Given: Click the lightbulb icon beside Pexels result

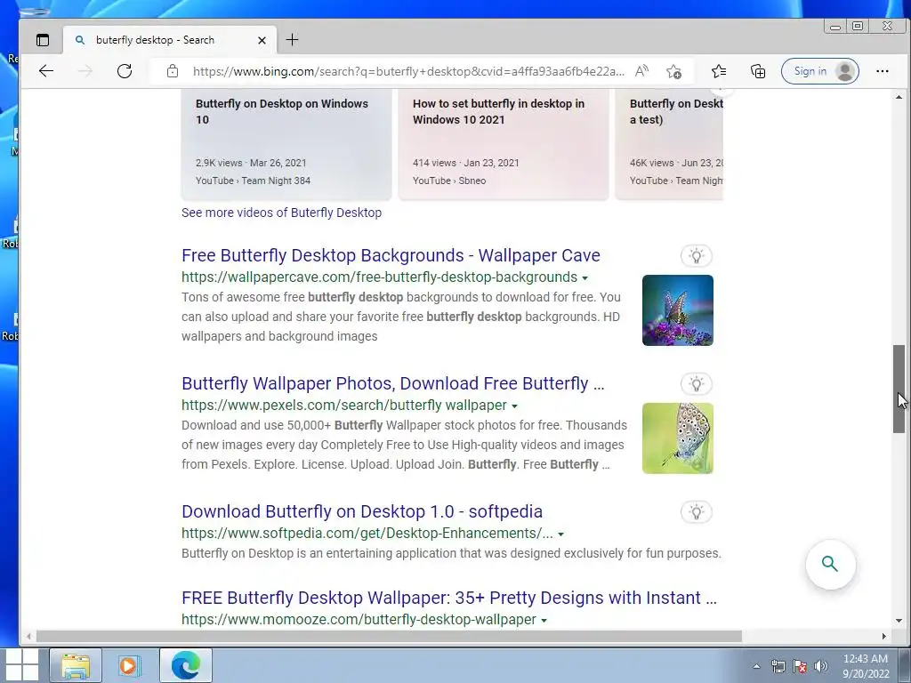Looking at the screenshot, I should [x=696, y=384].
